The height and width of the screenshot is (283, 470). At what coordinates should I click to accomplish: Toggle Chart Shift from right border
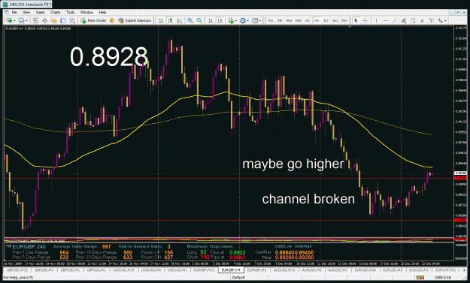point(220,20)
